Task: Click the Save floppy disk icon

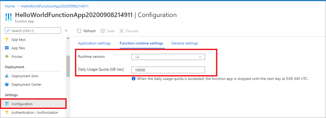Action: coord(103,31)
